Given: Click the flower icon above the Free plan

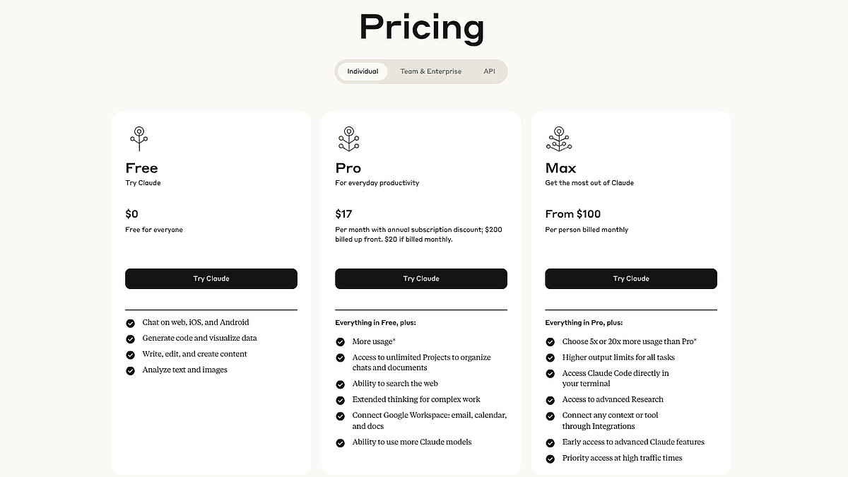Looking at the screenshot, I should tap(139, 139).
